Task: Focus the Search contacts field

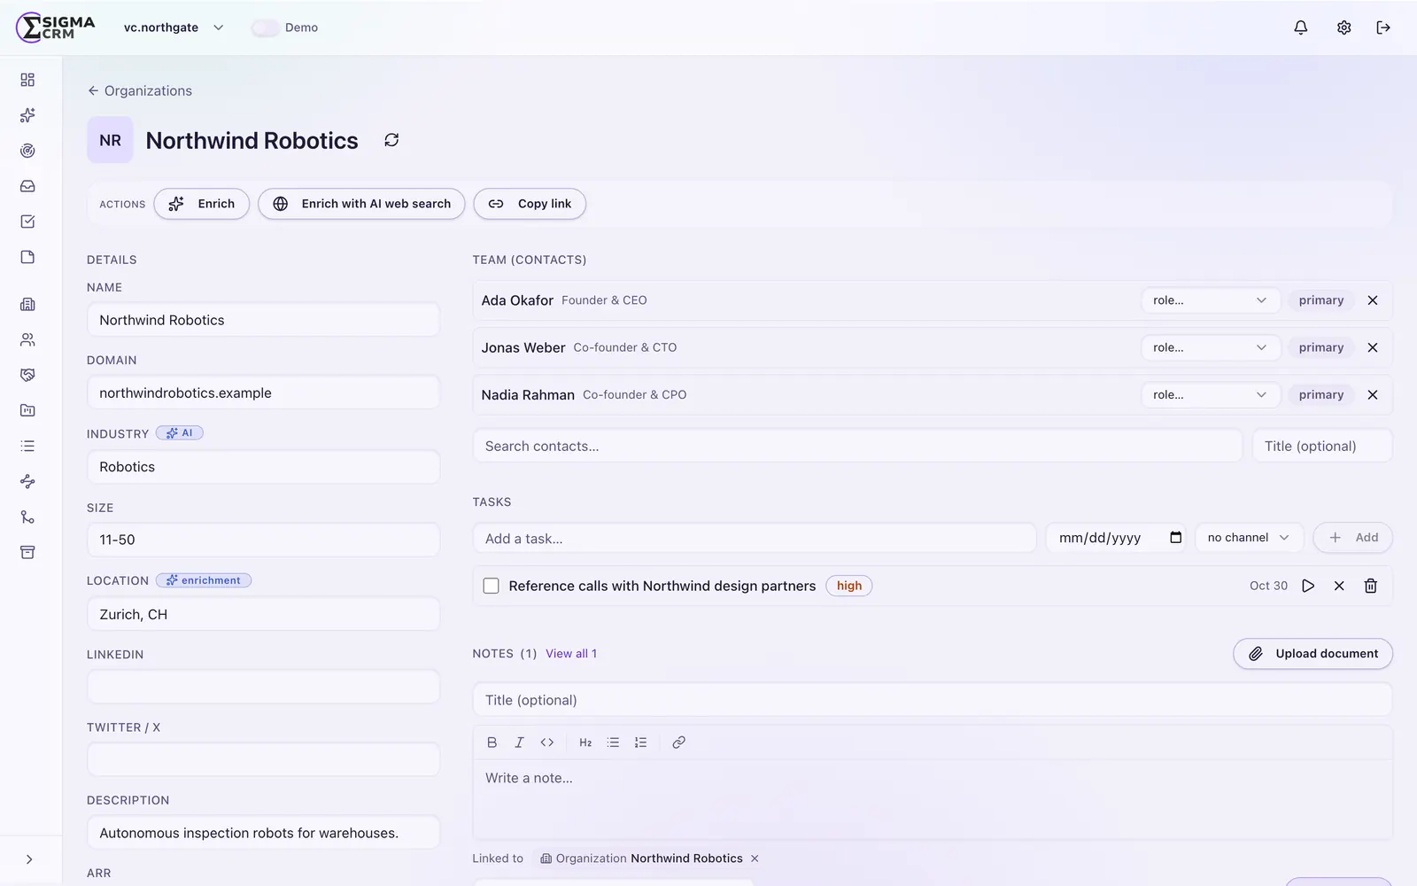Action: (x=857, y=446)
